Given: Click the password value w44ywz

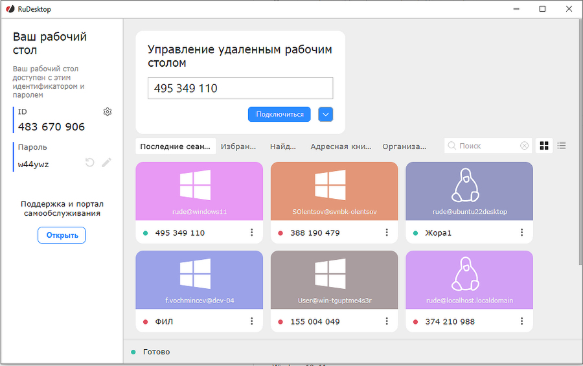Looking at the screenshot, I should (34, 165).
